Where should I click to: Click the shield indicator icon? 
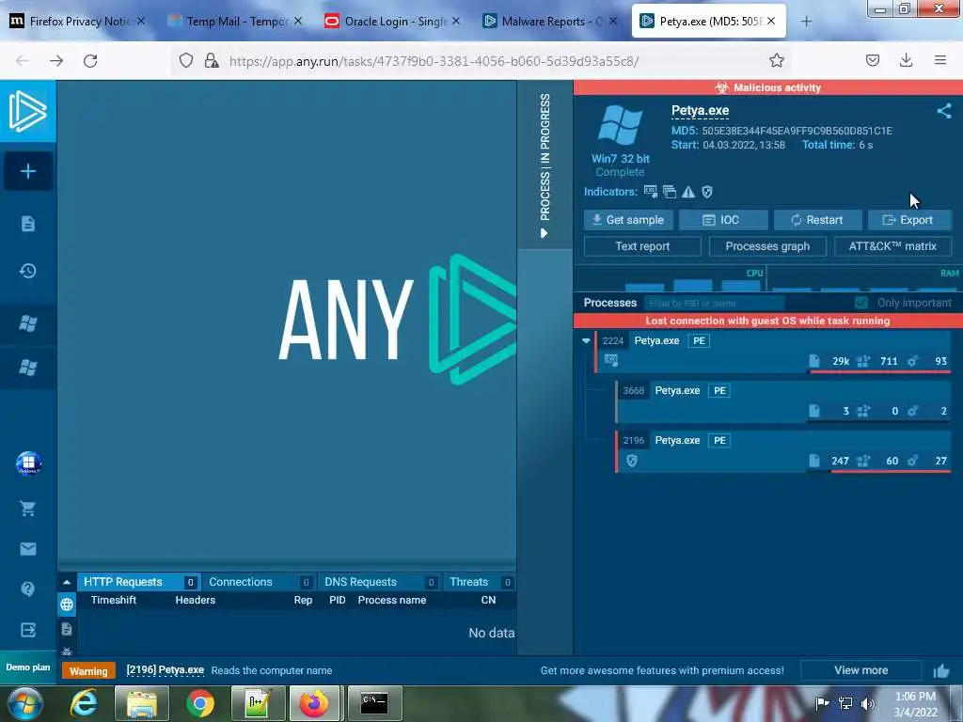(x=707, y=192)
